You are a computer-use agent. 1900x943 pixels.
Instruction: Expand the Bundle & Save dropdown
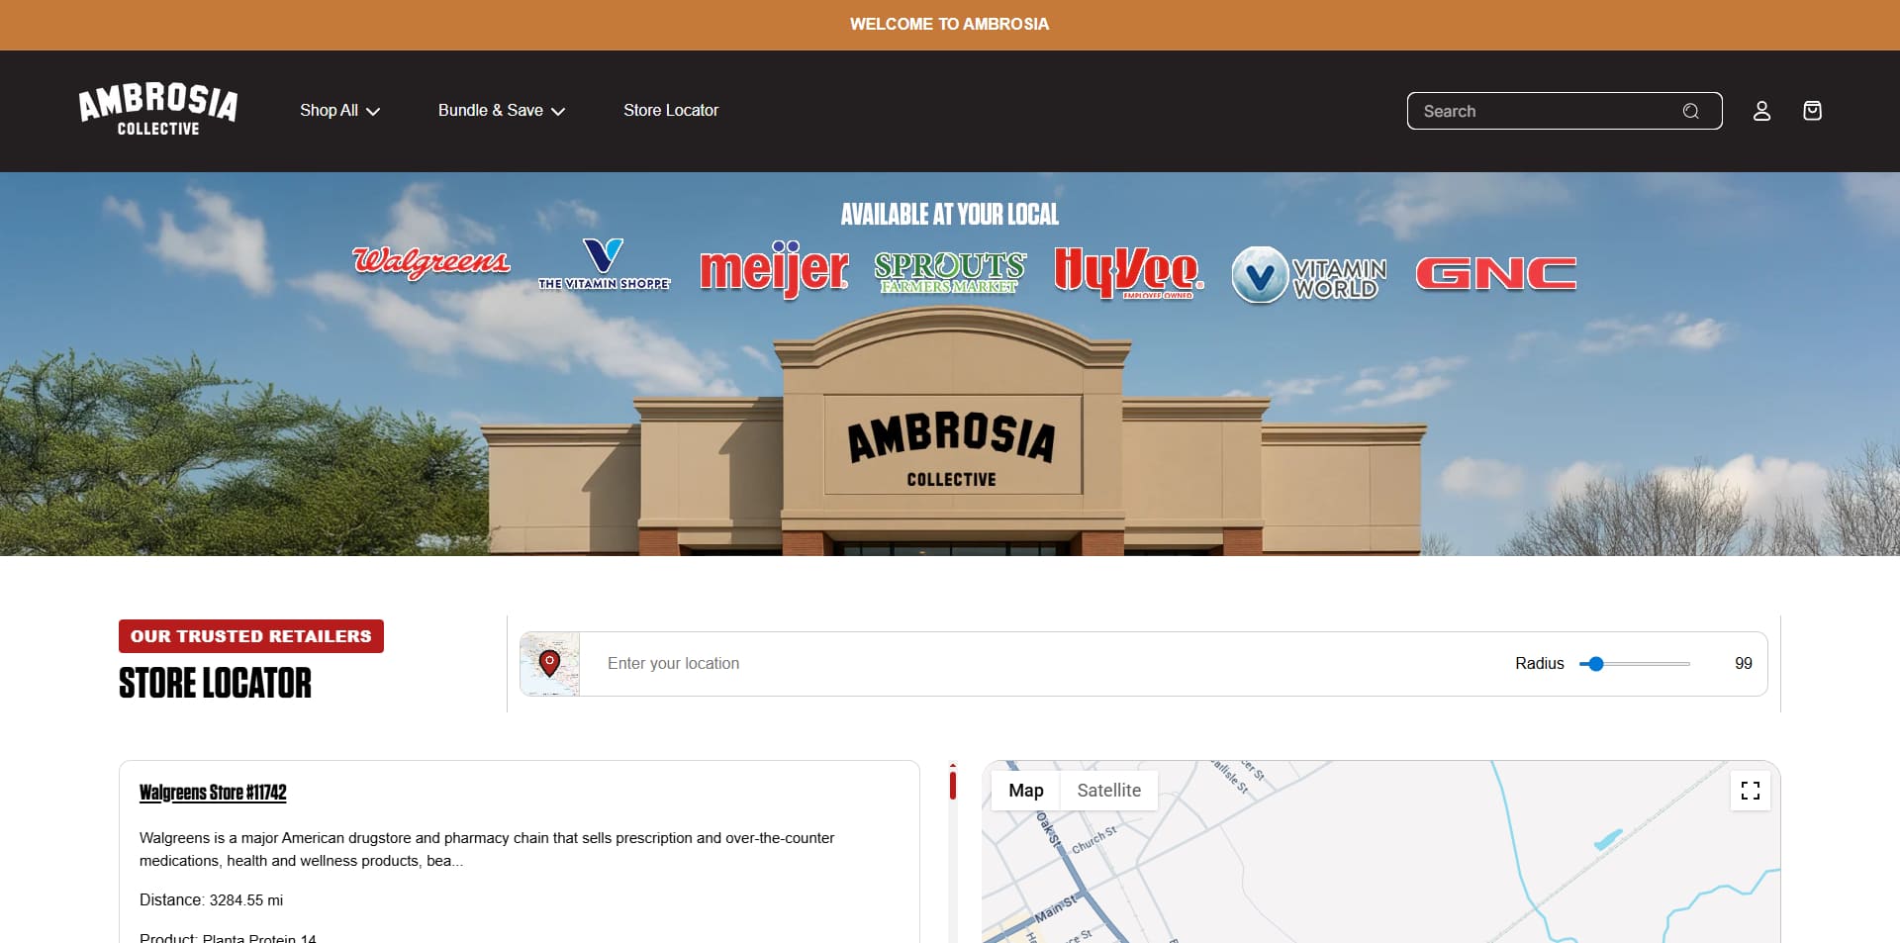(x=502, y=111)
